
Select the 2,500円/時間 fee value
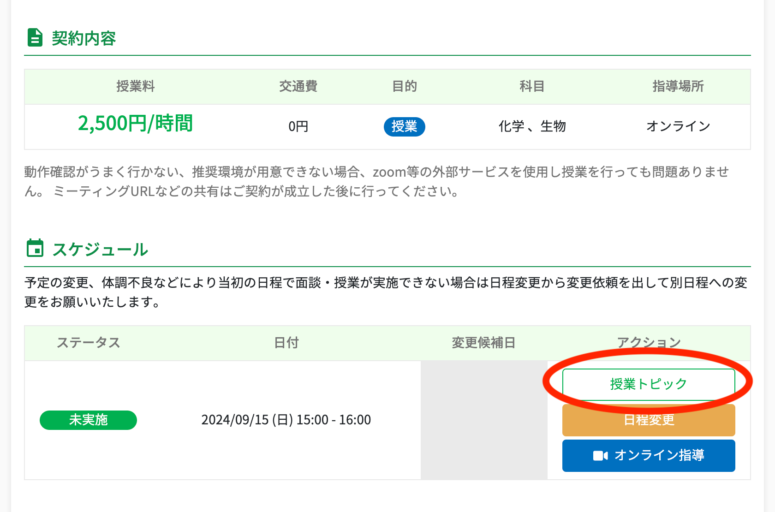(x=135, y=124)
